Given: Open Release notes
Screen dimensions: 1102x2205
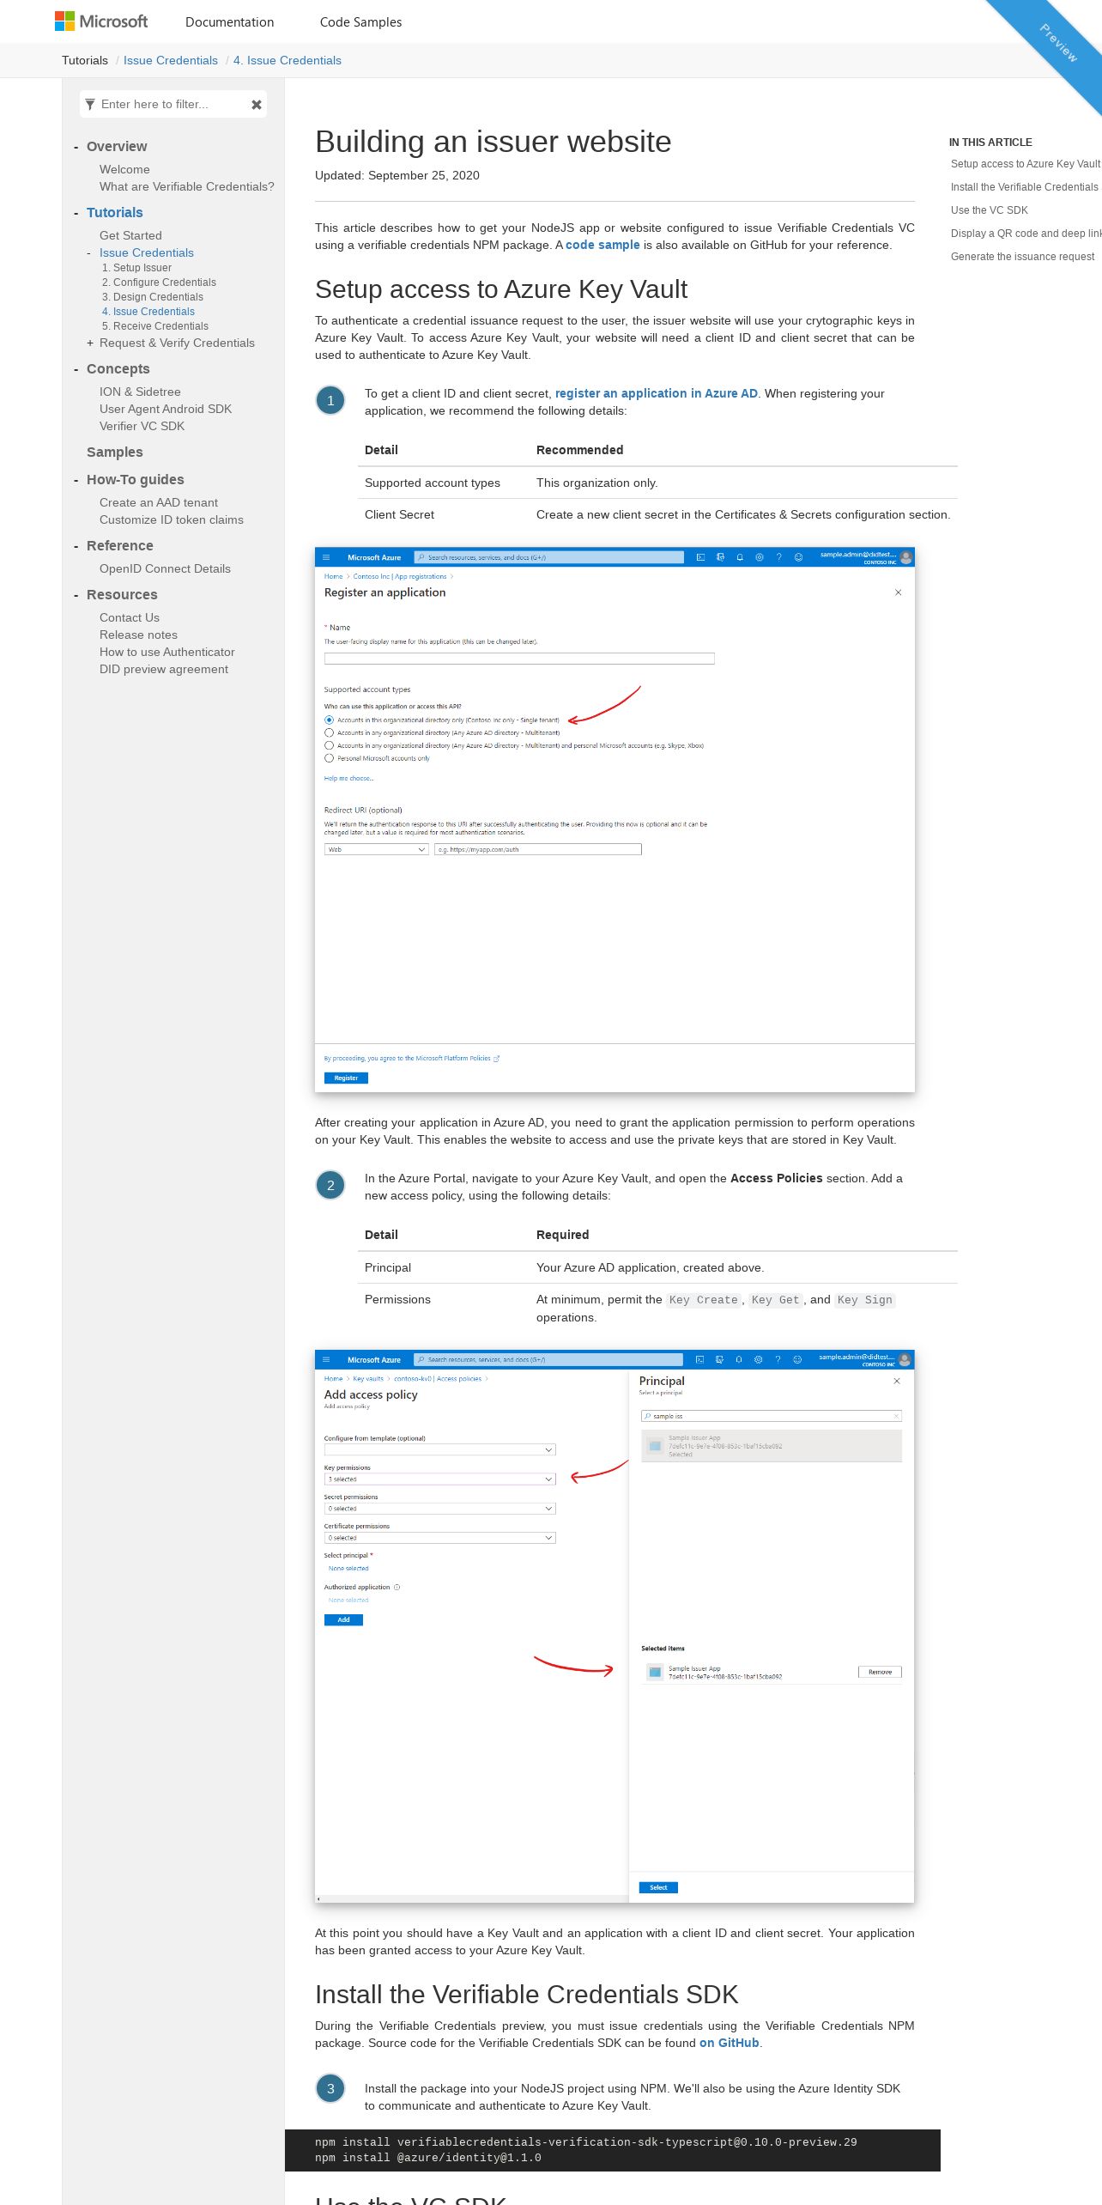Looking at the screenshot, I should tap(138, 635).
